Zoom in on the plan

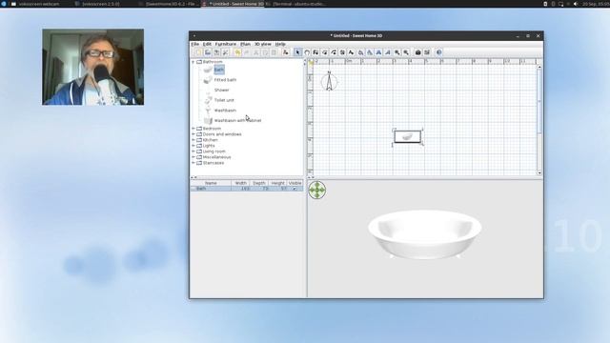tap(396, 52)
